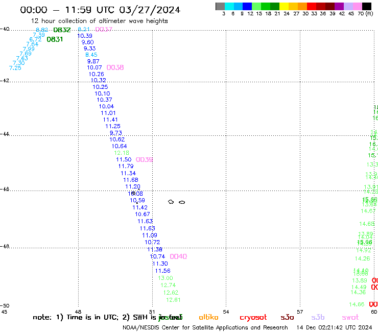
Task: Select the -46 latitude axis label
Action: [x=5, y=189]
